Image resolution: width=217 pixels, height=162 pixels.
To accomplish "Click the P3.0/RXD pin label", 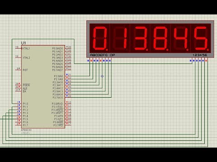I will point(57,103).
